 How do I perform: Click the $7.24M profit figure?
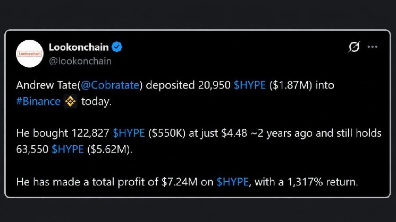point(179,182)
